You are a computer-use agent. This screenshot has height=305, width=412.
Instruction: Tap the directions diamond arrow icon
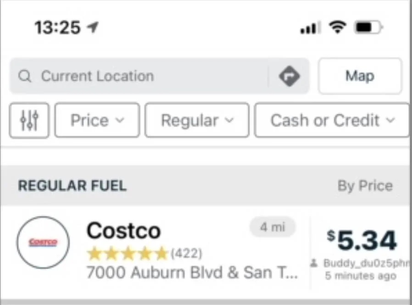290,76
